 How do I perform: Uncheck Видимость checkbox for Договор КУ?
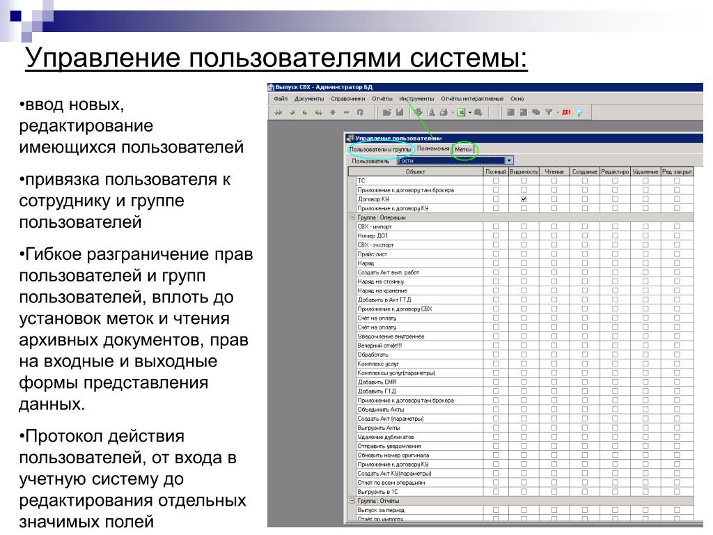(524, 199)
